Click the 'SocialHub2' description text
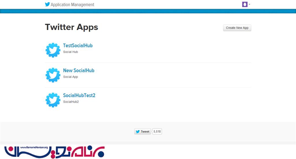The height and width of the screenshot is (159, 296). 71,102
